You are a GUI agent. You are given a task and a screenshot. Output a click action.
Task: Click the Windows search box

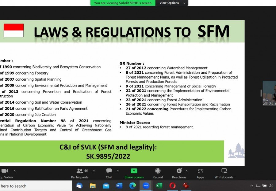click(x=36, y=186)
